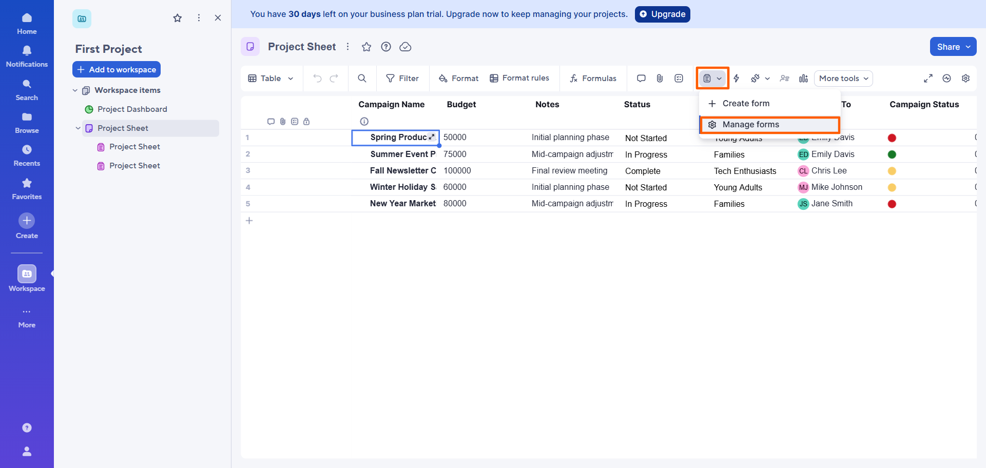Collapse Workspace items tree

click(x=75, y=90)
